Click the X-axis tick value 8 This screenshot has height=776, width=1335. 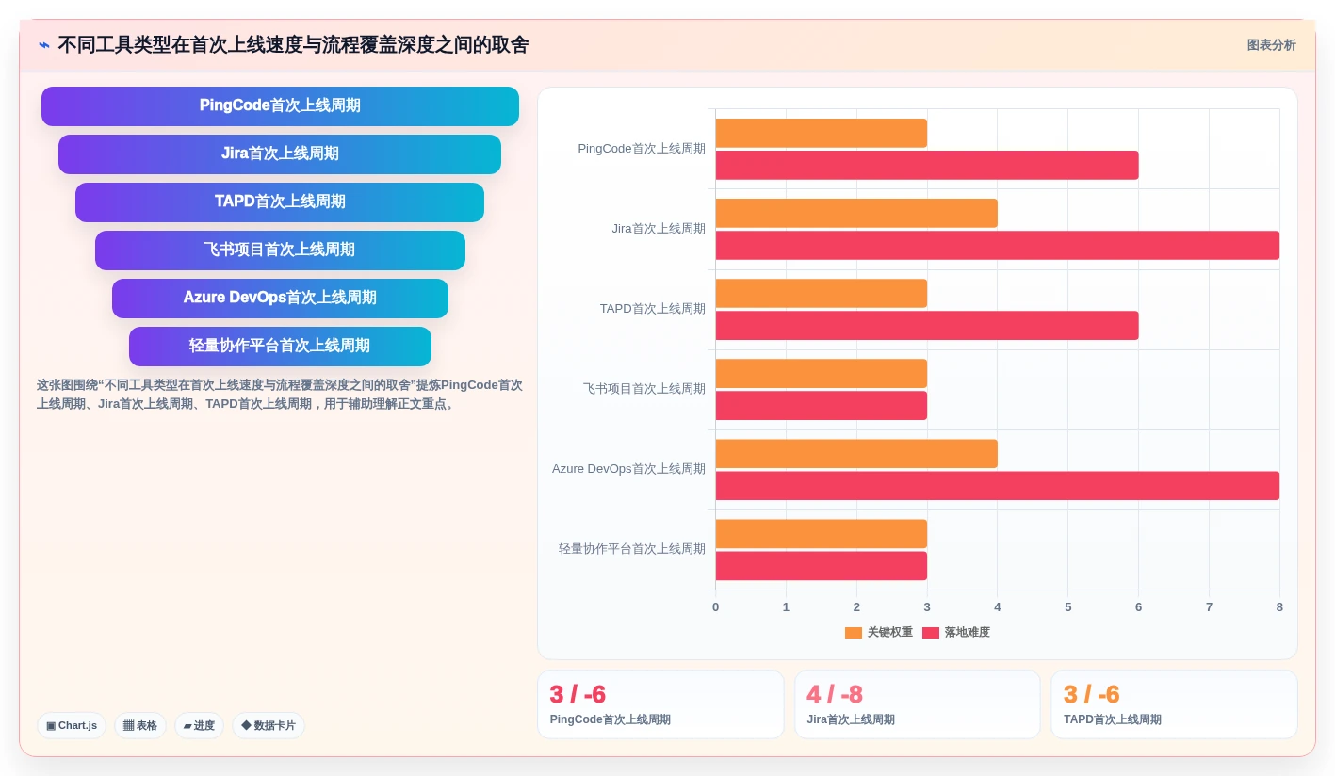(1279, 607)
